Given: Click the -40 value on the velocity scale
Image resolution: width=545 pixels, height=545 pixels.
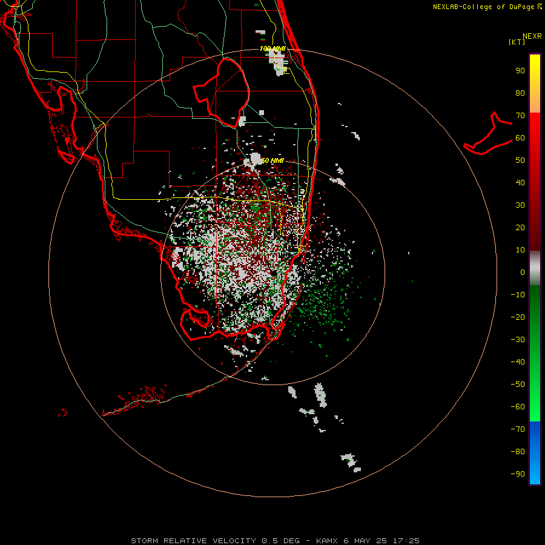Looking at the screenshot, I should point(518,362).
